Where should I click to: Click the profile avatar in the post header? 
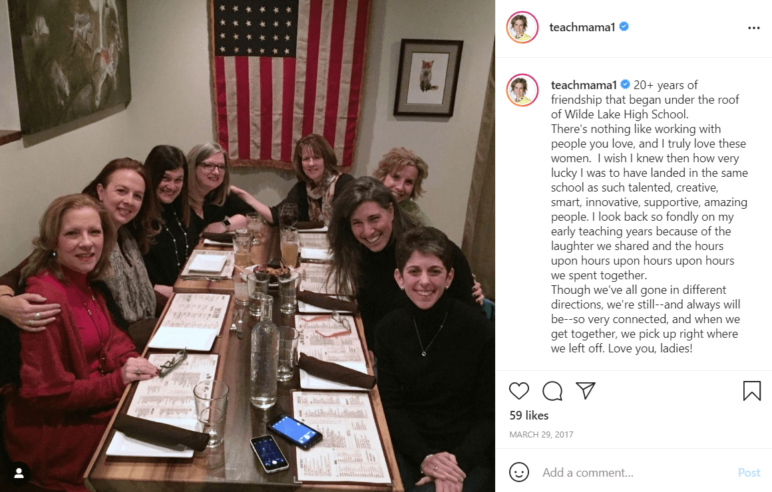(522, 28)
